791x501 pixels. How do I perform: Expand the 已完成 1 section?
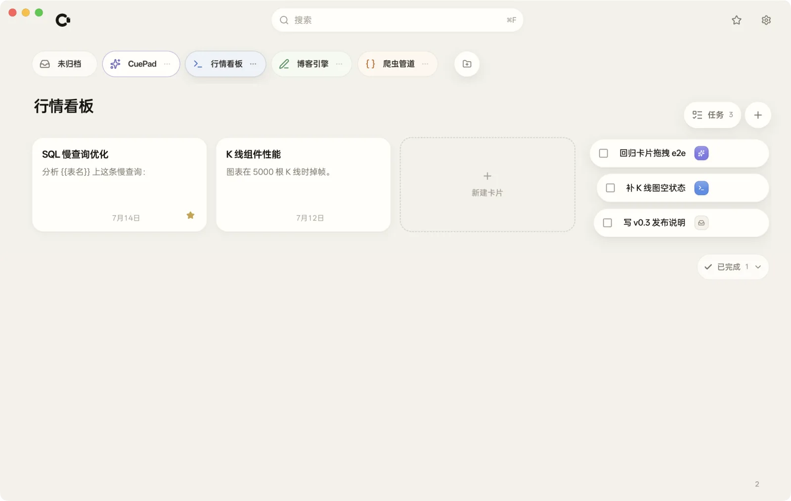pos(733,267)
